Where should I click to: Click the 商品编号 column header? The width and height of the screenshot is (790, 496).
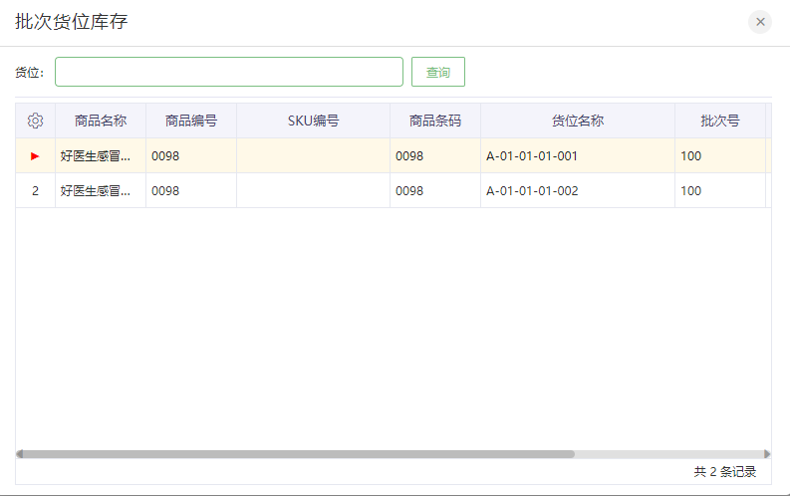191,121
